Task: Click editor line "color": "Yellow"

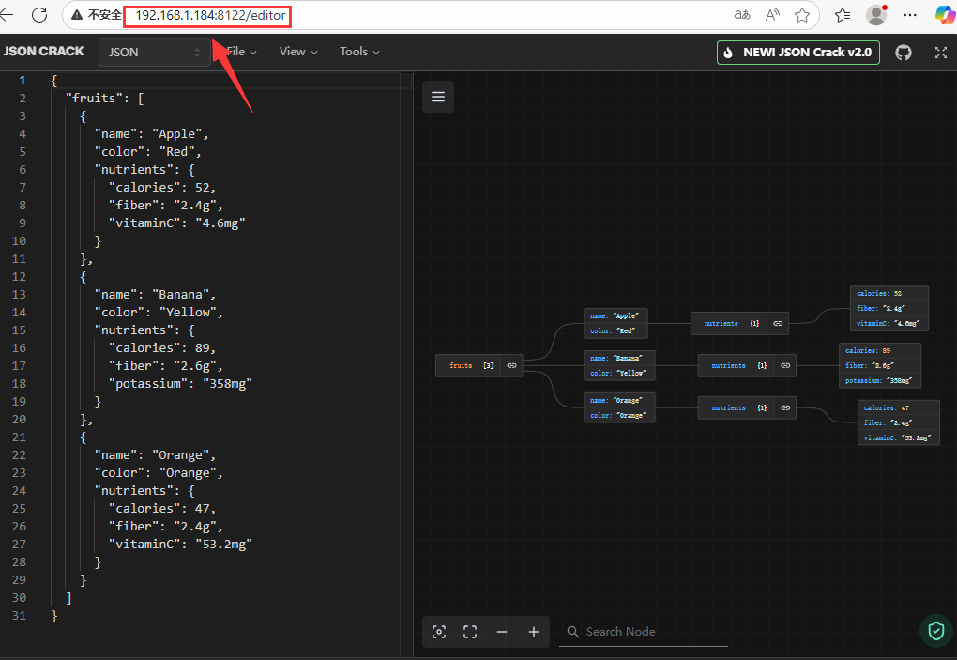Action: [159, 313]
